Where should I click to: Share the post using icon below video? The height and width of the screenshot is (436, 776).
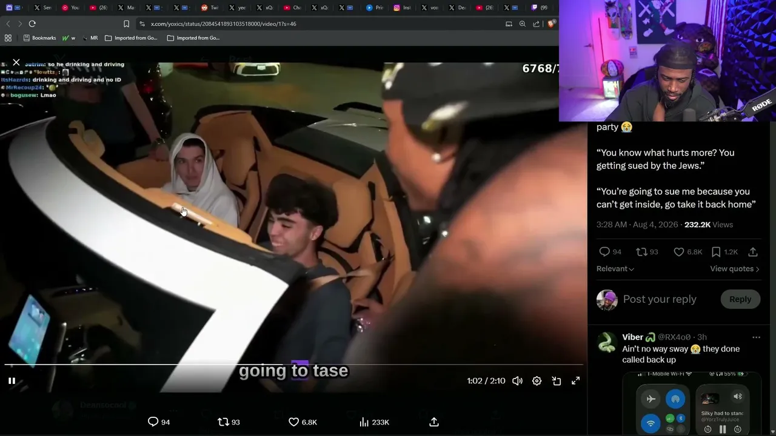pyautogui.click(x=434, y=422)
